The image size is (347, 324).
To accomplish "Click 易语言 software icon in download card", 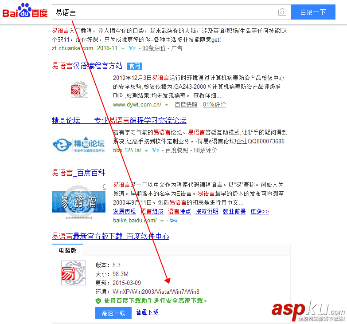I will [74, 273].
